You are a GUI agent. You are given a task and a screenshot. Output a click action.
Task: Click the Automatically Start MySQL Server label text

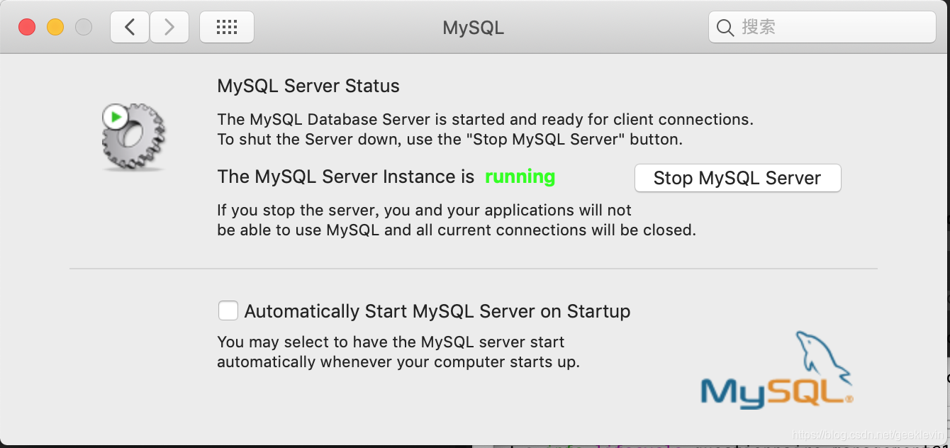point(437,310)
